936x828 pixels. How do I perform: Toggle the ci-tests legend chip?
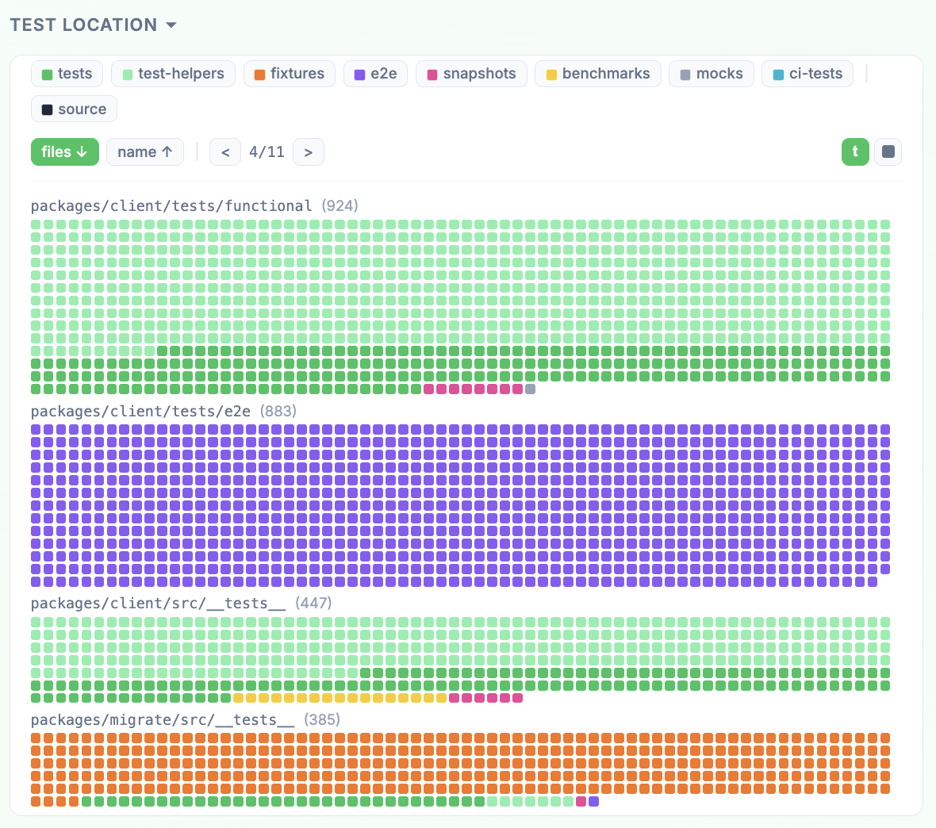tap(807, 74)
